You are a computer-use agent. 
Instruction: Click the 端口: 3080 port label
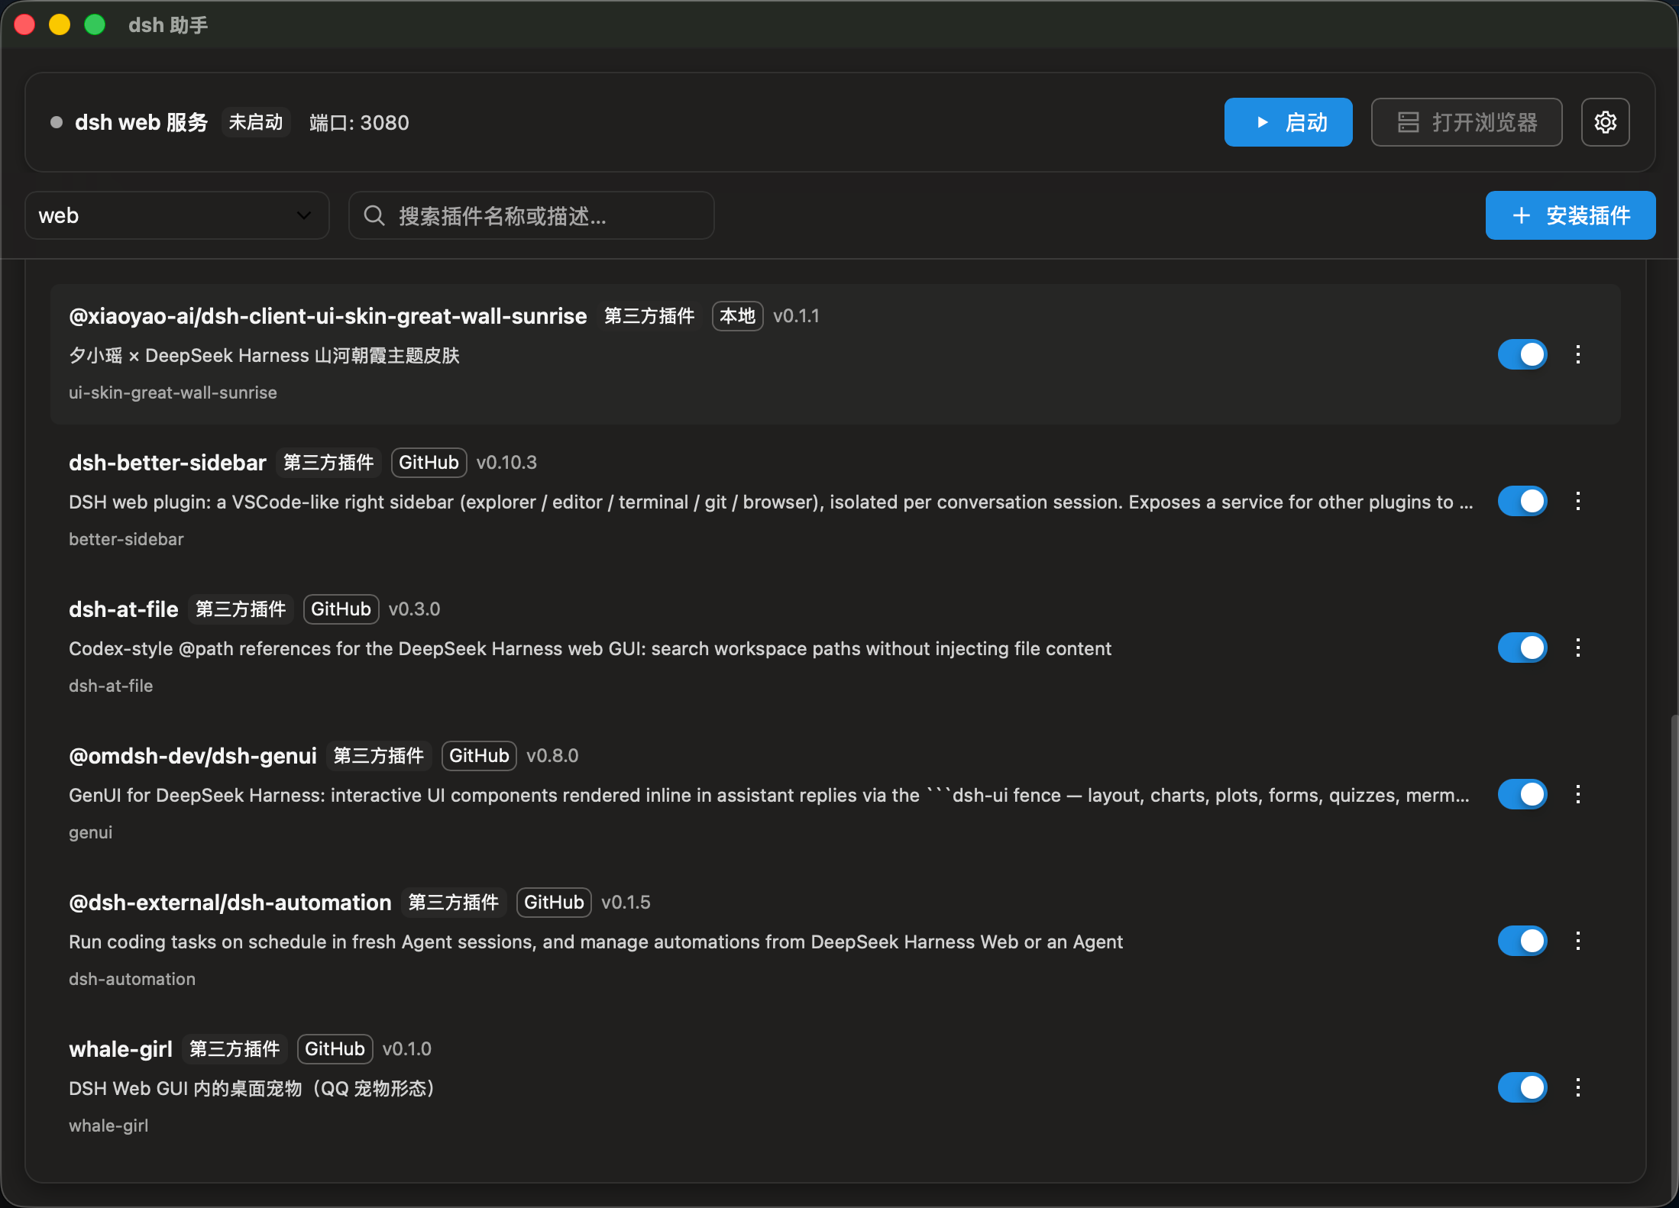(x=359, y=122)
